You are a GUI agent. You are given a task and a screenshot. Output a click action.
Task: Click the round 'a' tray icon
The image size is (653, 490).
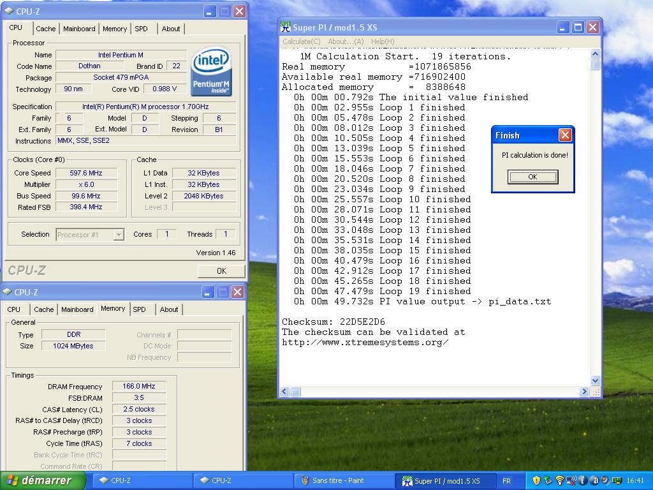594,480
